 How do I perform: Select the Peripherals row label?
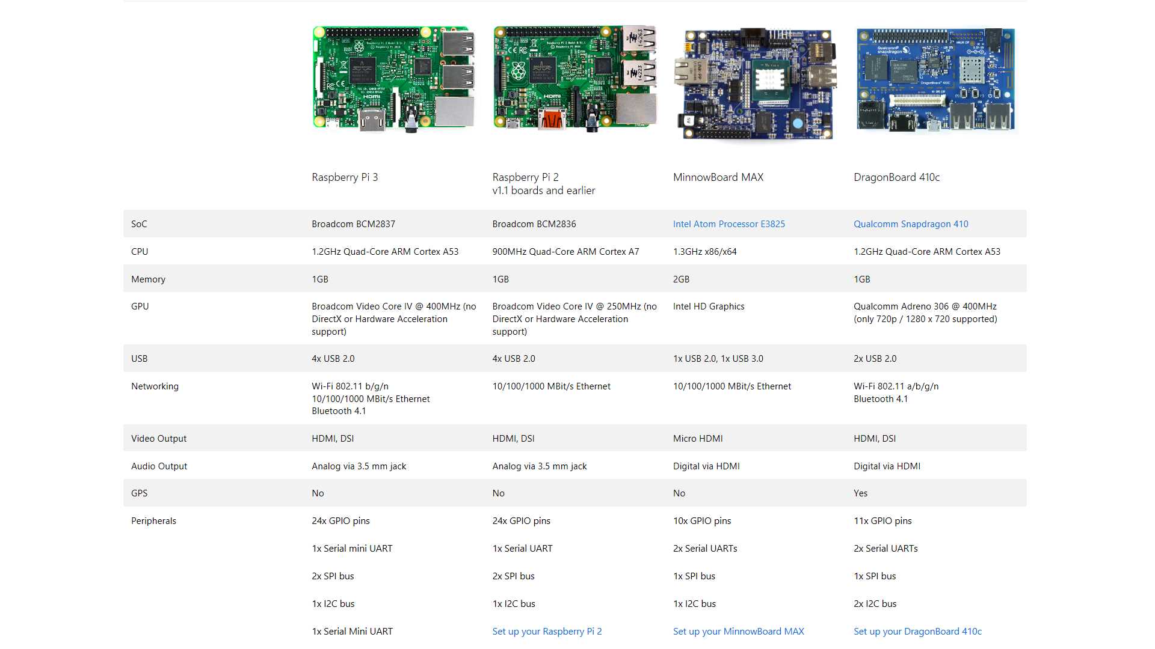tap(153, 521)
